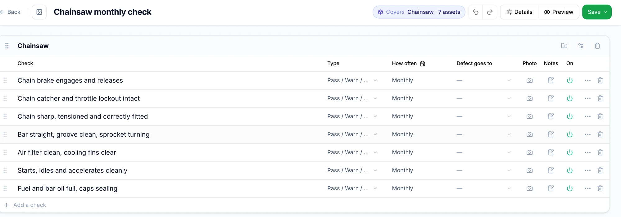The image size is (621, 217).
Task: Open Type dropdown for Chain sharp row
Action: pos(352,116)
